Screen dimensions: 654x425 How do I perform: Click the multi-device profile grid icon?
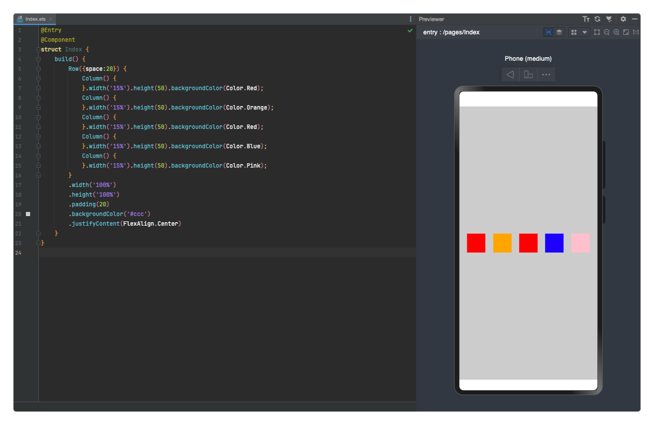point(574,32)
